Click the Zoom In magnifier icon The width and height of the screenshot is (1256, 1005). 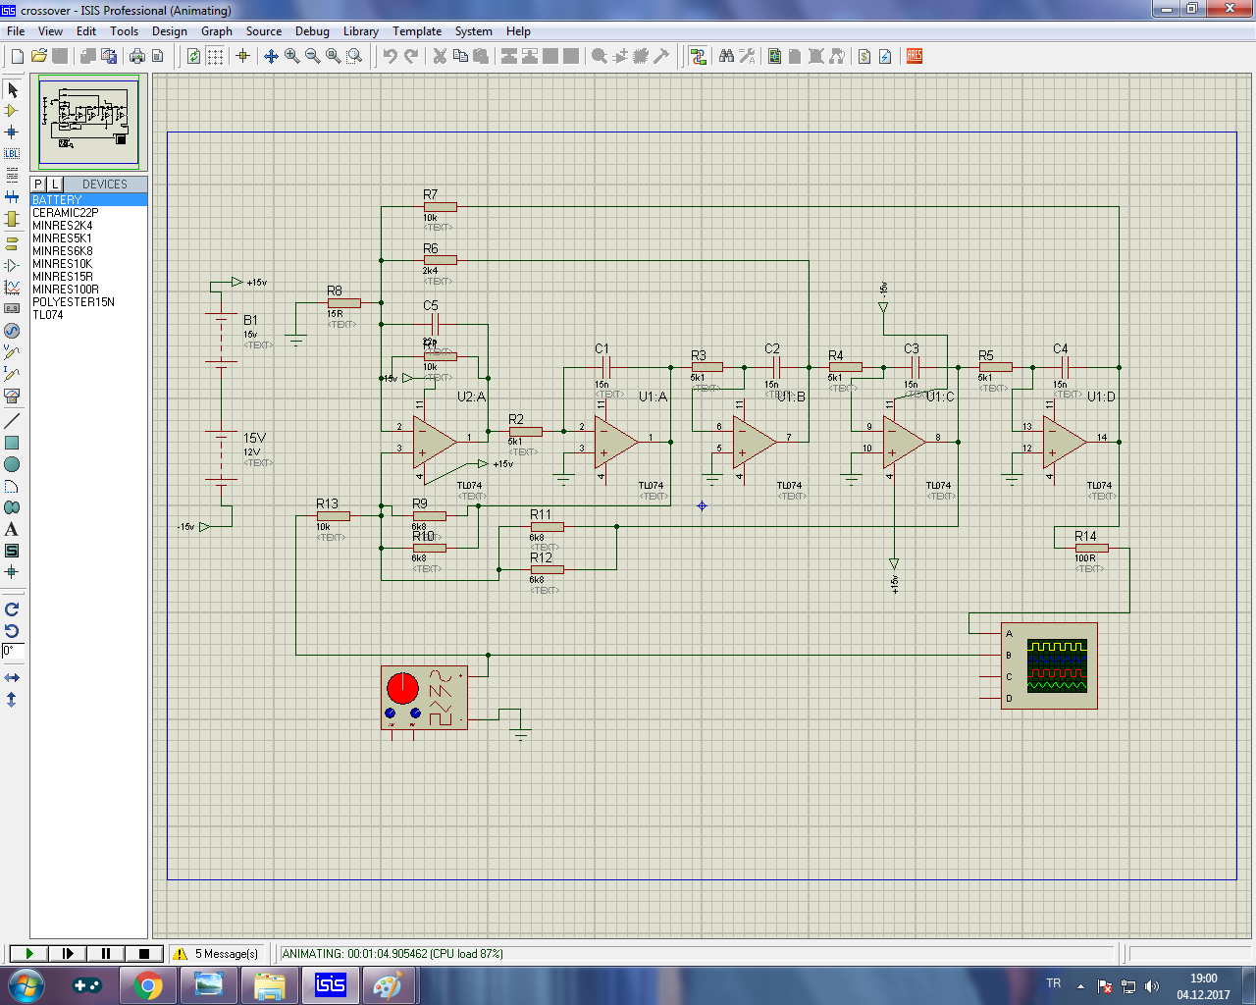291,56
